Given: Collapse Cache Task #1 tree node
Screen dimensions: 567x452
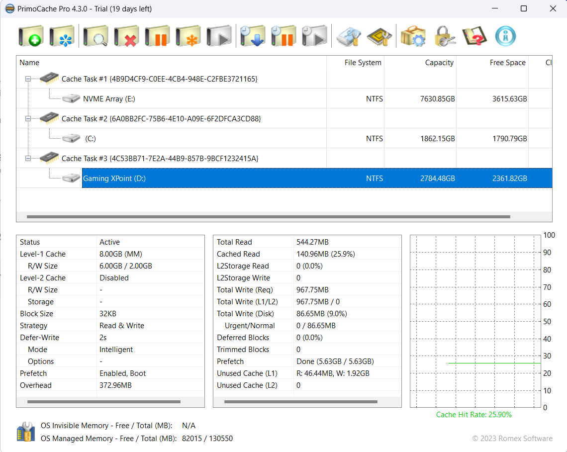Looking at the screenshot, I should 28,79.
